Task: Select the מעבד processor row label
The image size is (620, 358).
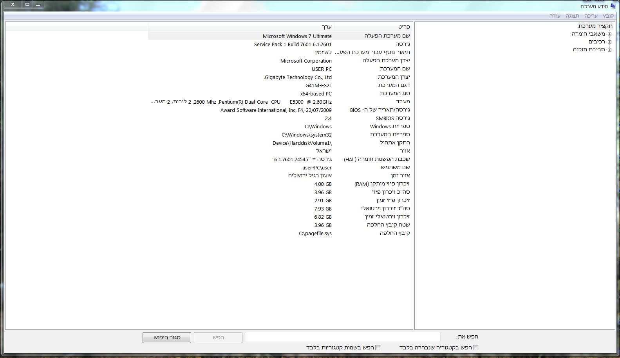Action: (x=403, y=102)
